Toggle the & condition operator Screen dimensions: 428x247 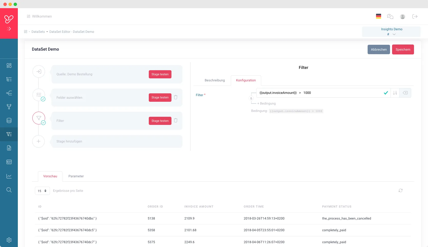(251, 98)
